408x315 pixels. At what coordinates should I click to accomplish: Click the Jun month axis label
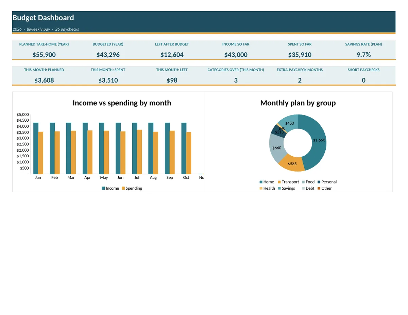120,177
